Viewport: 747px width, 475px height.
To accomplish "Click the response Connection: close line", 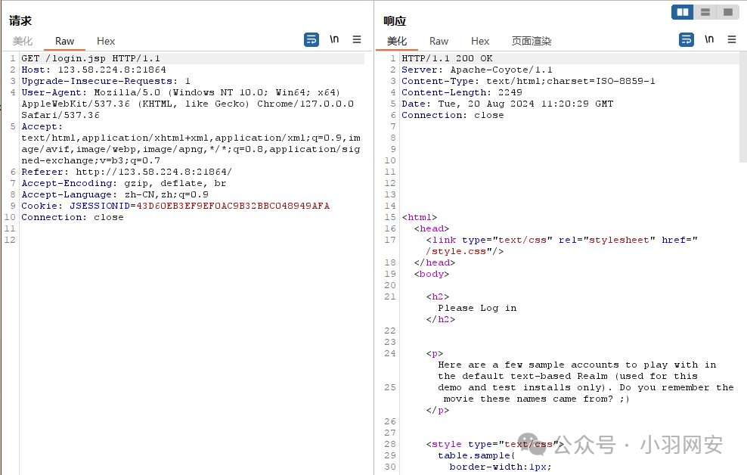I will pyautogui.click(x=453, y=116).
